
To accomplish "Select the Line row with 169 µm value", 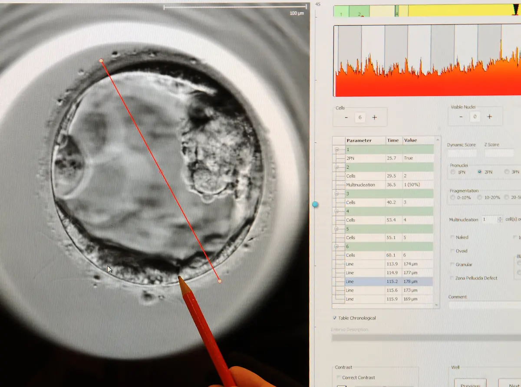I will tap(382, 299).
